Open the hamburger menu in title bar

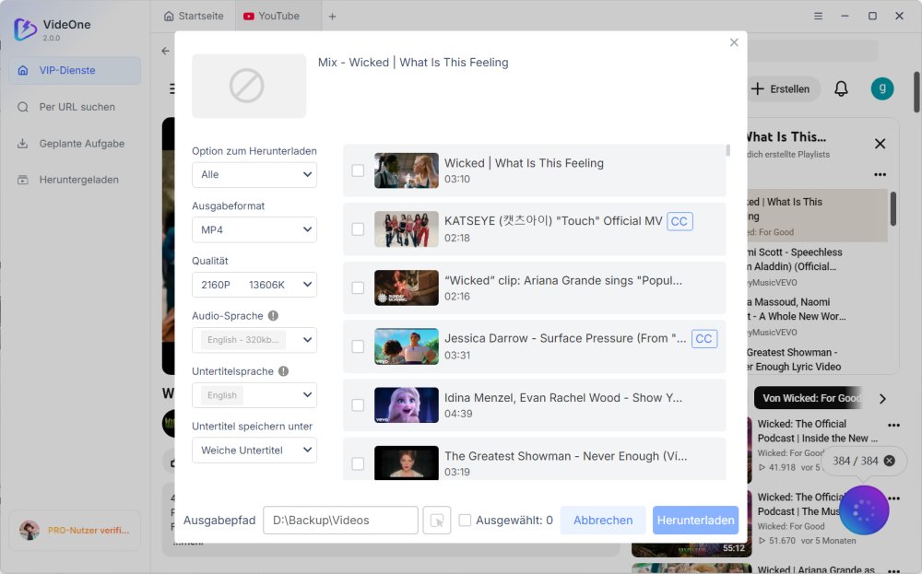click(x=818, y=16)
